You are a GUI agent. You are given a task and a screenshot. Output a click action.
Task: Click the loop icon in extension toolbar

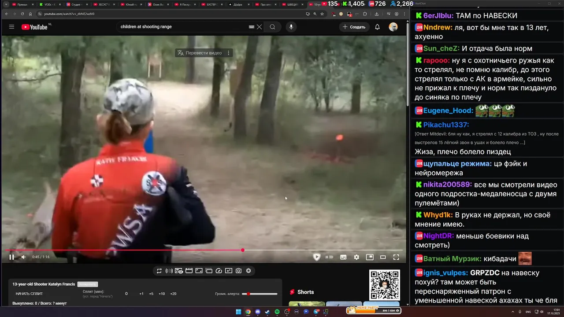point(159,271)
